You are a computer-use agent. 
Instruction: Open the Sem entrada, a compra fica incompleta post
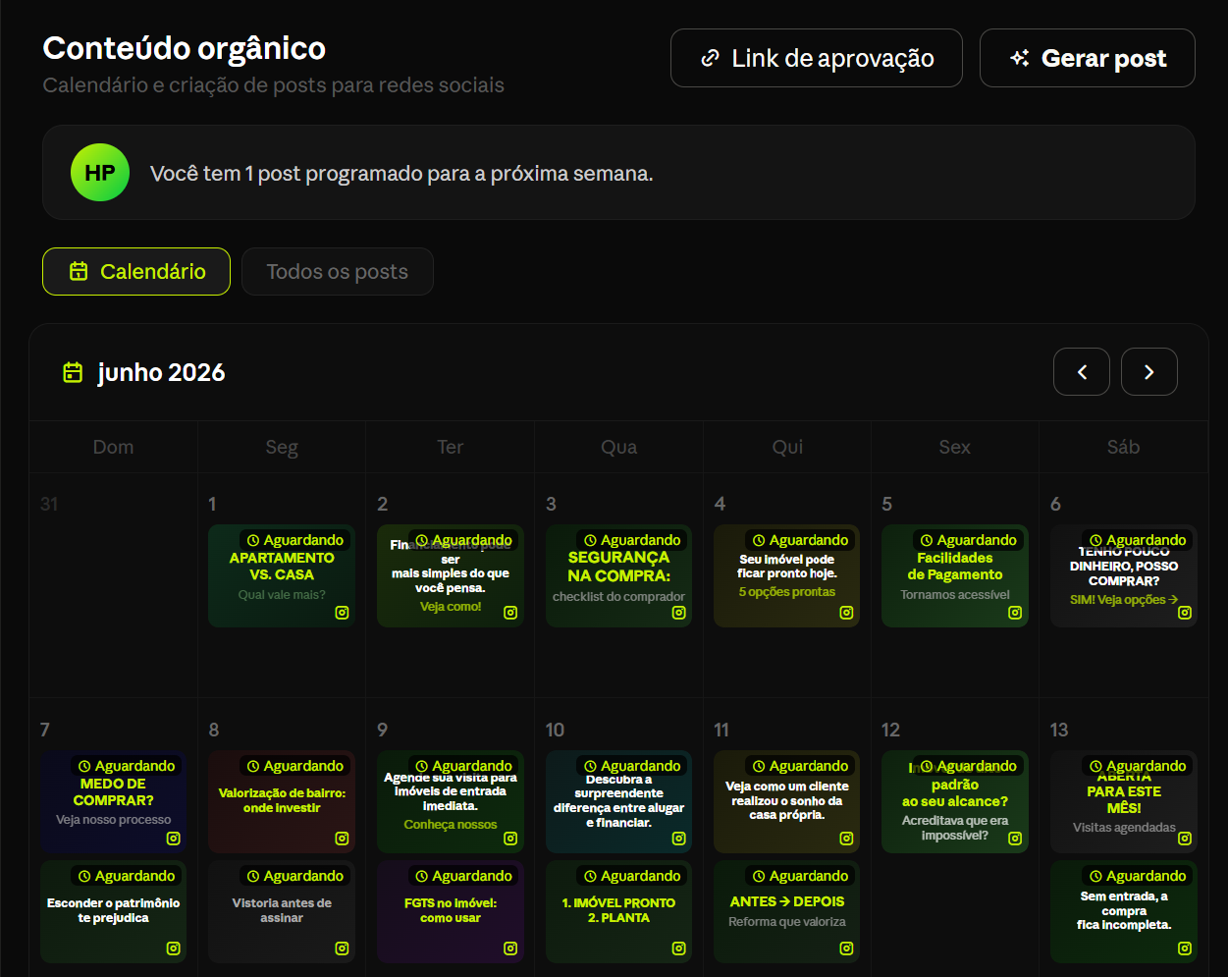(x=1124, y=912)
